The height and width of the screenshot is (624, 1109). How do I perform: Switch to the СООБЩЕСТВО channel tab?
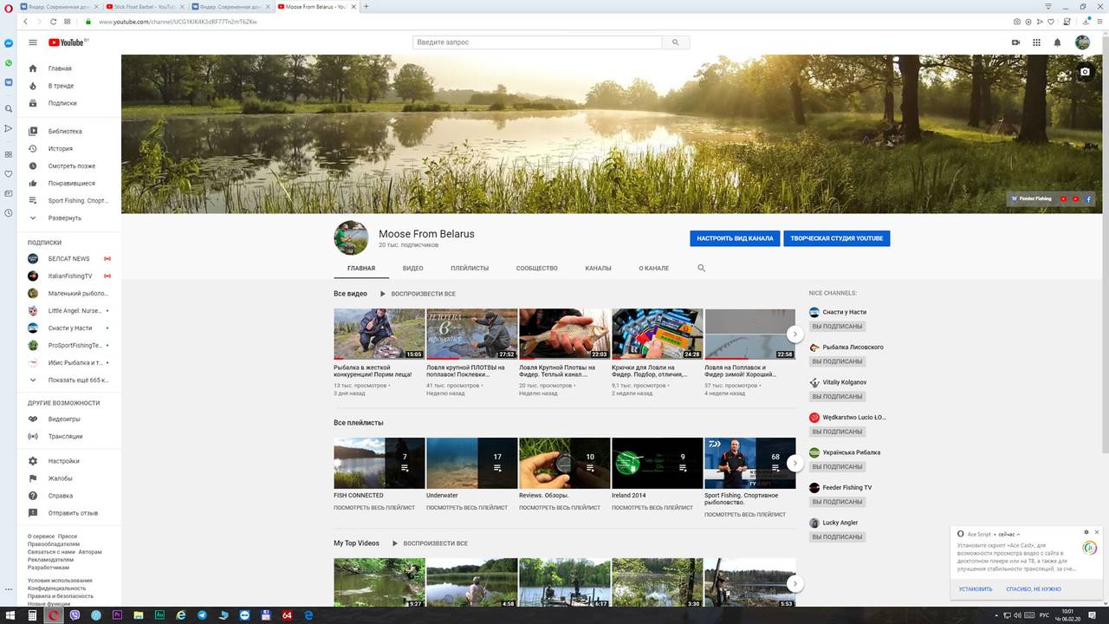537,269
